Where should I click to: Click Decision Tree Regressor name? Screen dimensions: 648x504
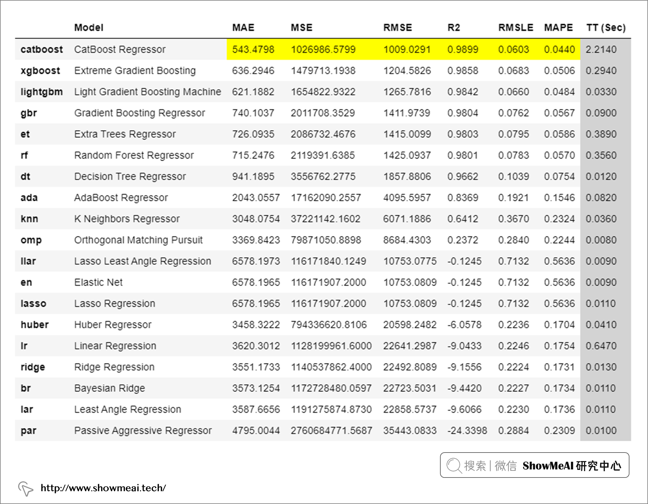coord(130,176)
